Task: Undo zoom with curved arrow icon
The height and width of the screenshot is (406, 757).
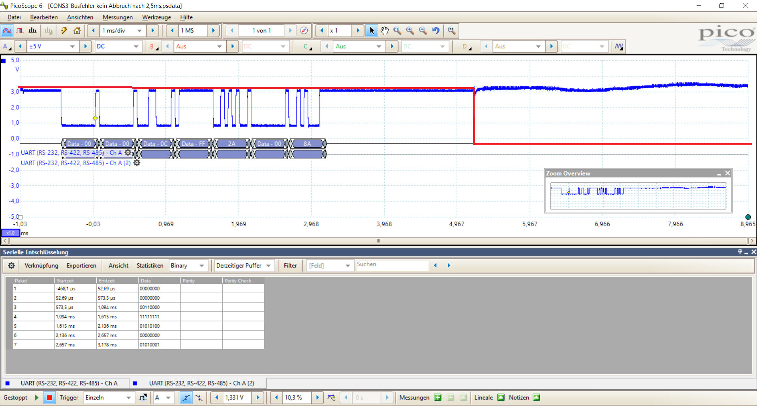Action: tap(436, 30)
